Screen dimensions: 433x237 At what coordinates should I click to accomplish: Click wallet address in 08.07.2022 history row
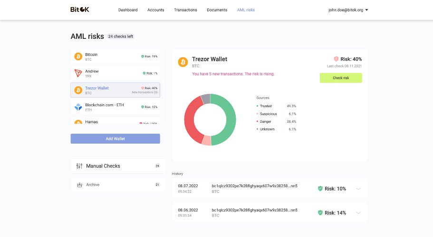coord(254,186)
